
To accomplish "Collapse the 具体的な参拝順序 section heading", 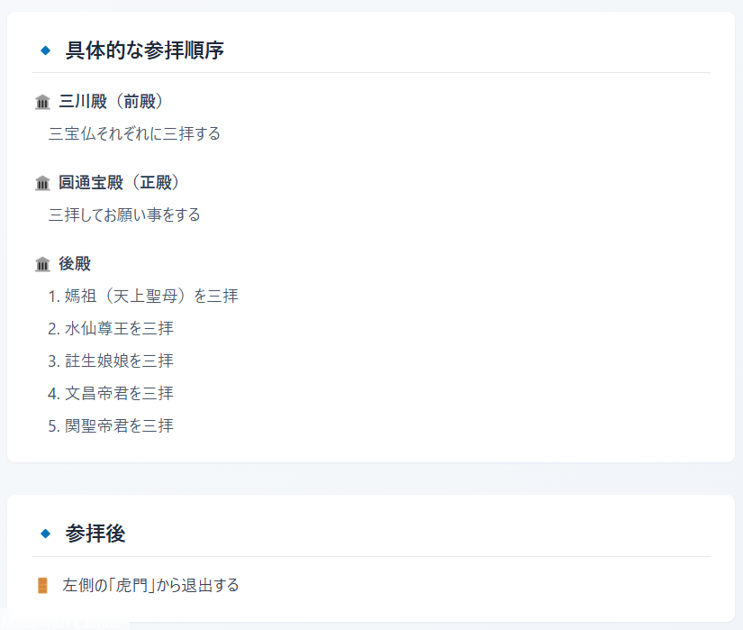I will tap(144, 50).
